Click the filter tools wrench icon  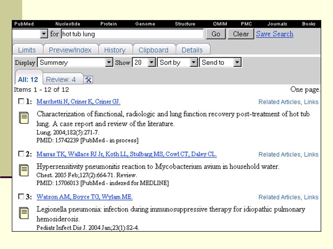point(88,80)
